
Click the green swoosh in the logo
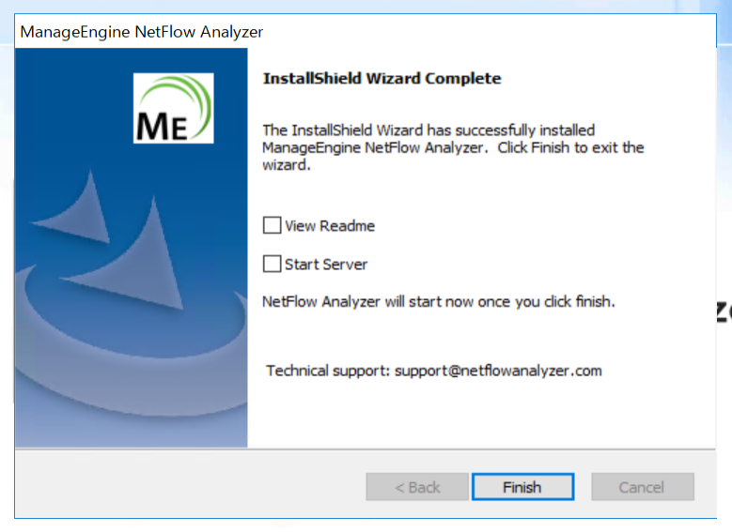[193, 94]
